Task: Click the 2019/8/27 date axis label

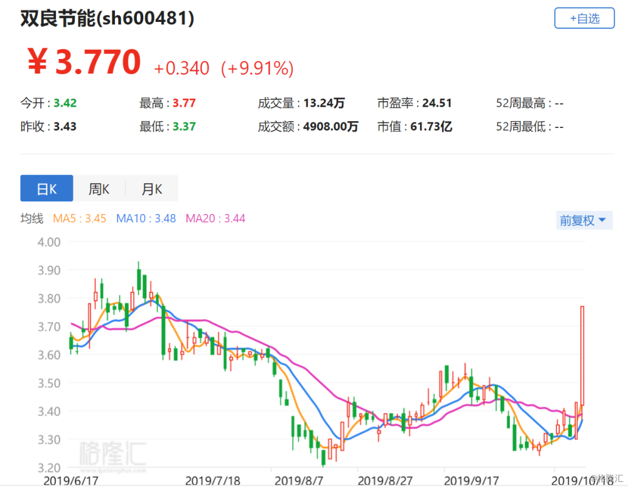Action: 385,481
